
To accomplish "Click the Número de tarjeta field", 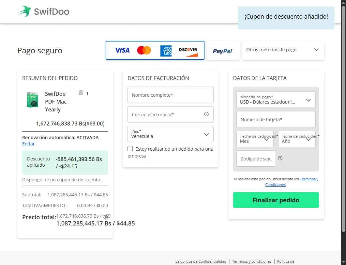I will pyautogui.click(x=276, y=119).
